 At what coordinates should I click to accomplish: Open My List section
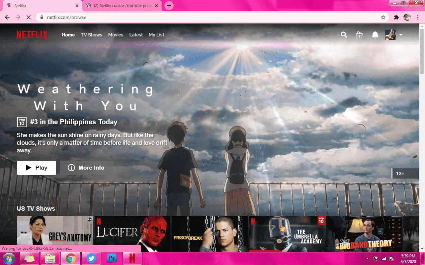click(156, 35)
